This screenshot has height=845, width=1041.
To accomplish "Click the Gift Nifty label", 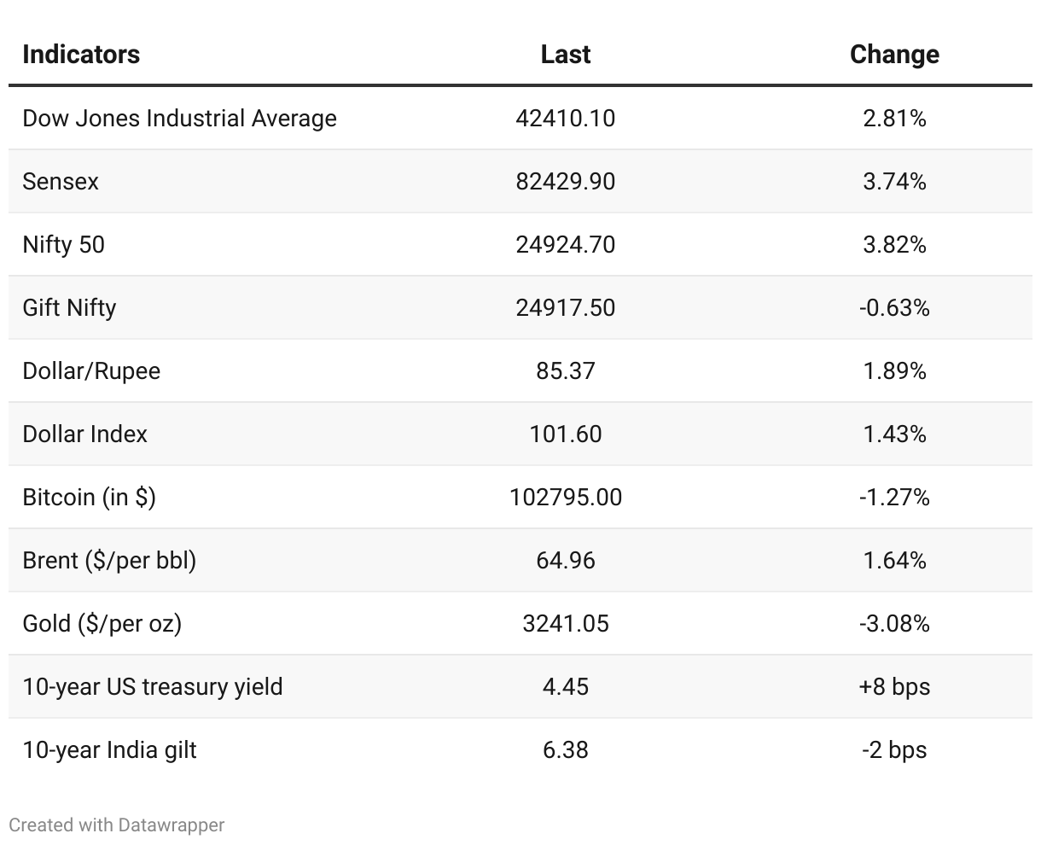I will 69,307.
